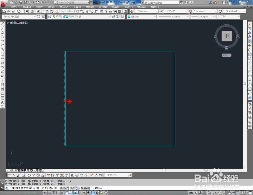Screen dimensions: 253x195
Task: Choose the 退出(E) command option
Action: 64,188
